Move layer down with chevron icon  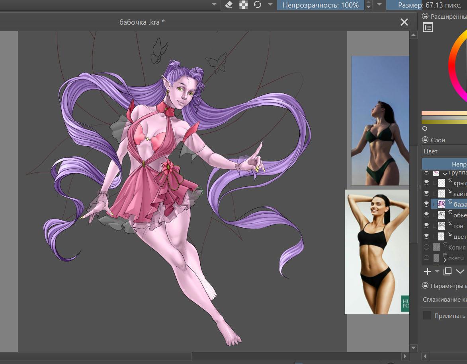coord(460,271)
